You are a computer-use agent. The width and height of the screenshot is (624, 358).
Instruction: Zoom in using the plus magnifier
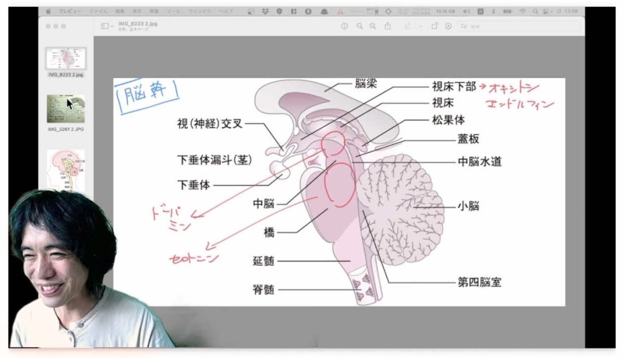[372, 26]
